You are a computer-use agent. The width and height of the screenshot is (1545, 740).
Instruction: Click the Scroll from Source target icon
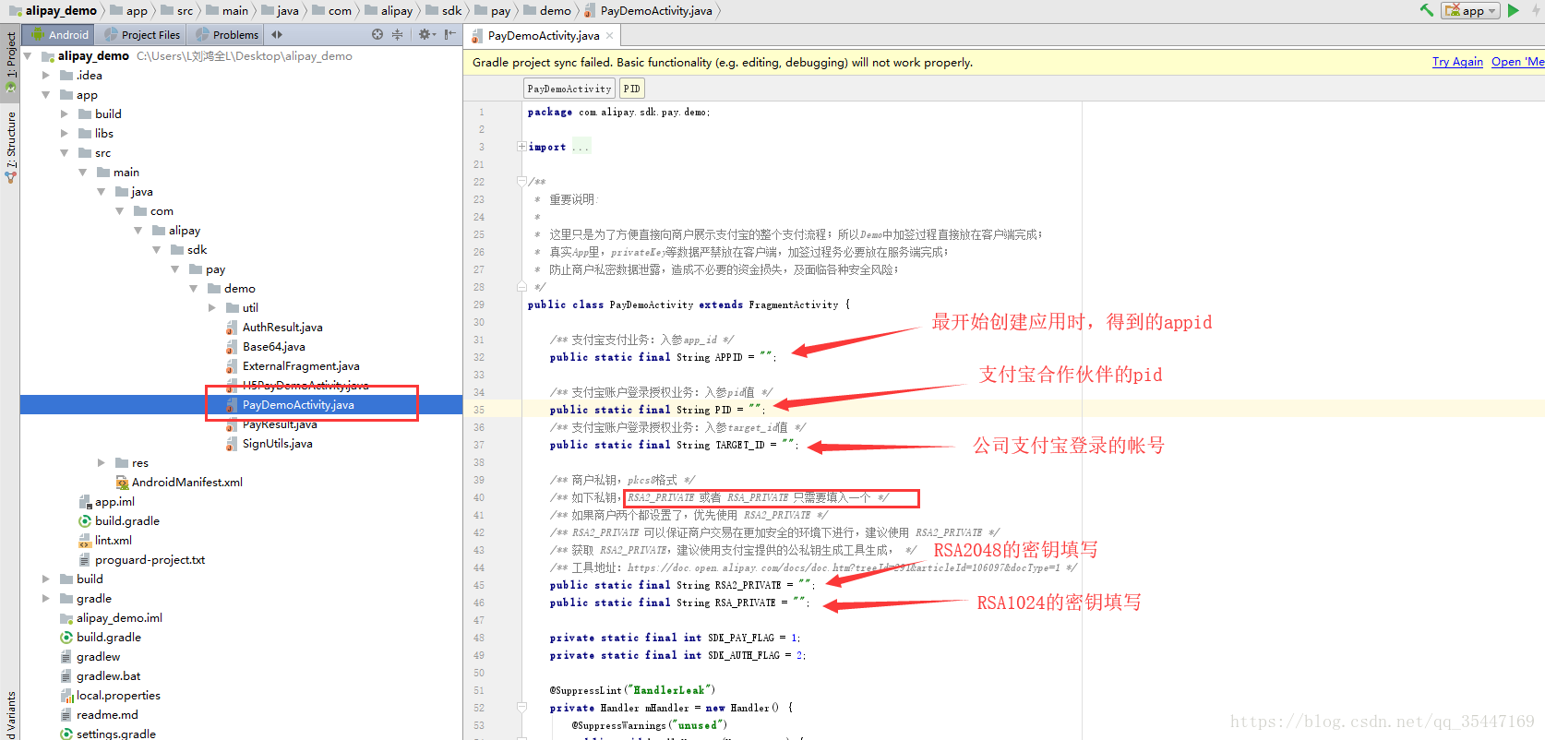pos(377,34)
